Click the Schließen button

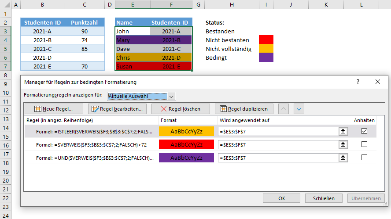(324, 198)
